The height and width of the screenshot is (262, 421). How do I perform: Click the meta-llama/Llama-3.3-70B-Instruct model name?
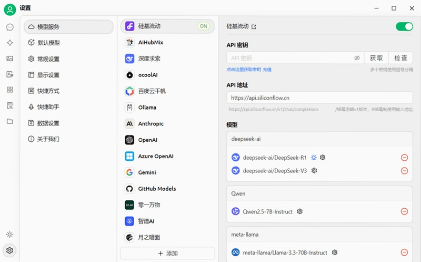(x=285, y=253)
